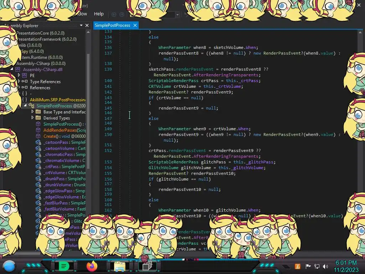Open the volume speaker tray icon
The image size is (365, 274).
coord(325,266)
